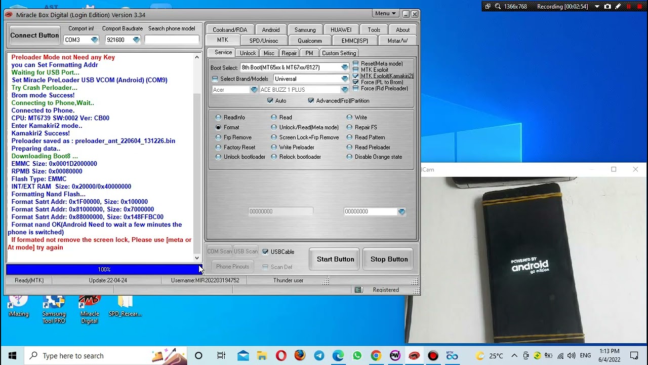Click the Connect Button
Viewport: 648px width, 365px height.
(34, 35)
